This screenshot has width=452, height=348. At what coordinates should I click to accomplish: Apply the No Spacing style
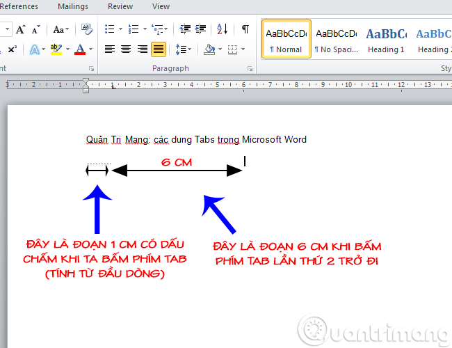pos(336,39)
